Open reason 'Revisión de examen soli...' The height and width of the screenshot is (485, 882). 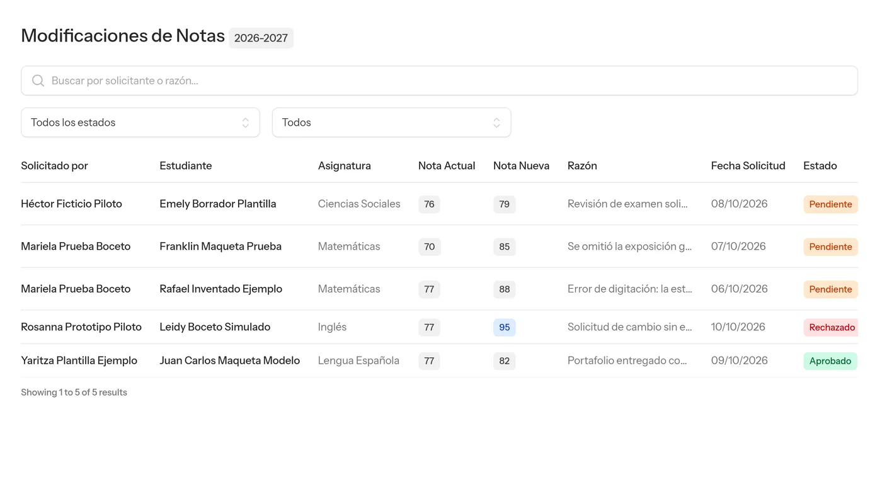[627, 204]
